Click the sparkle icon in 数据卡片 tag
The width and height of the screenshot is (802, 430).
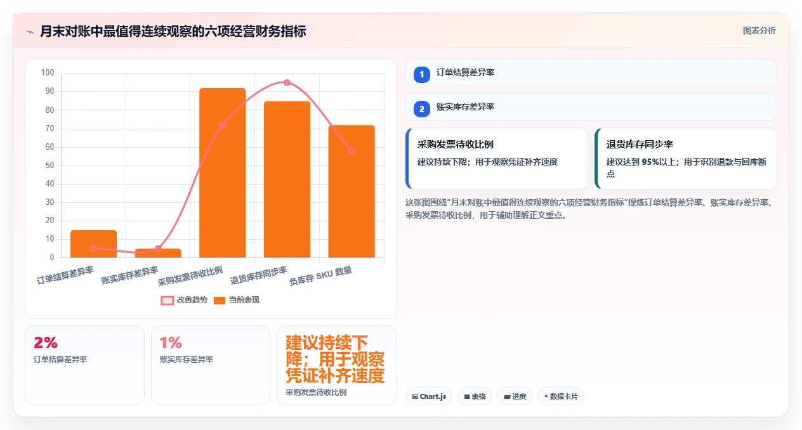coord(546,396)
